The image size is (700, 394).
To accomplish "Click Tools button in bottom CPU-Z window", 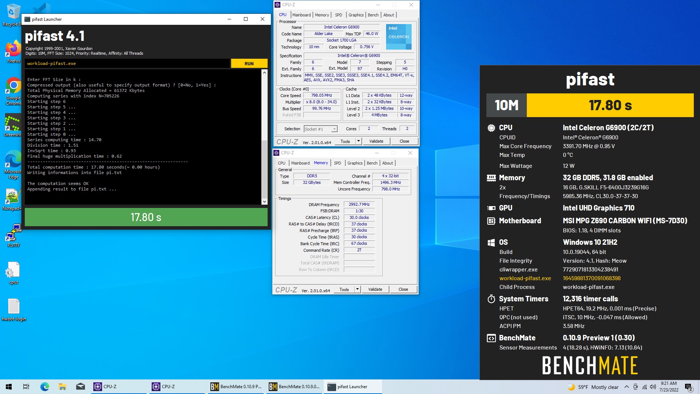I will click(344, 289).
